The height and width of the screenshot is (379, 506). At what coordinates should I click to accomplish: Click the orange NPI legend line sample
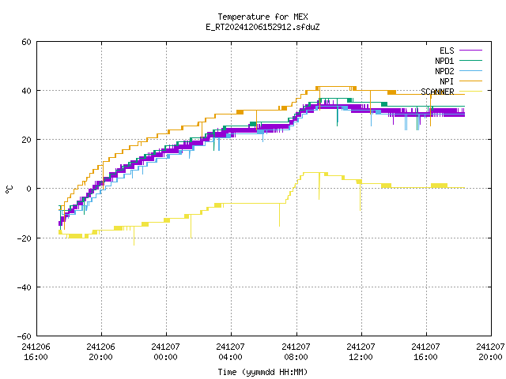pos(470,81)
